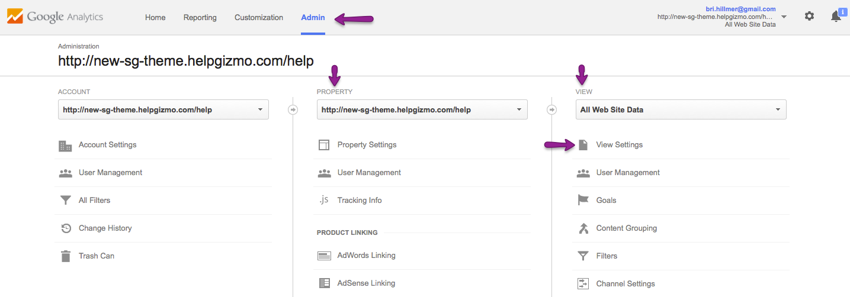Click the All Filters funnel icon

click(65, 201)
